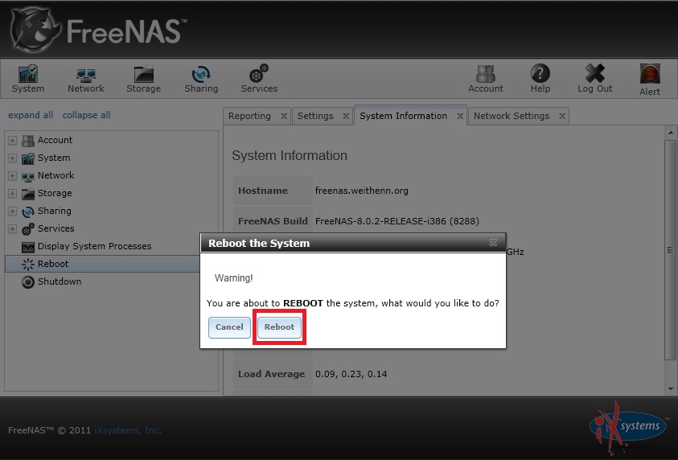Image resolution: width=678 pixels, height=460 pixels.
Task: Close the Settings tab
Action: 346,116
